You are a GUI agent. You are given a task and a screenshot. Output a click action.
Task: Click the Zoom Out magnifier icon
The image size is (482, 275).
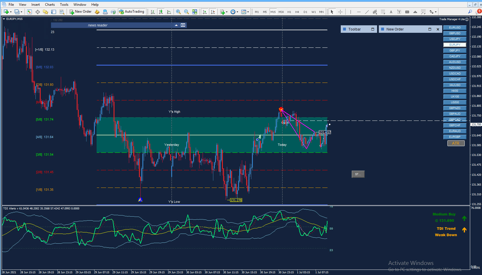[x=187, y=12]
